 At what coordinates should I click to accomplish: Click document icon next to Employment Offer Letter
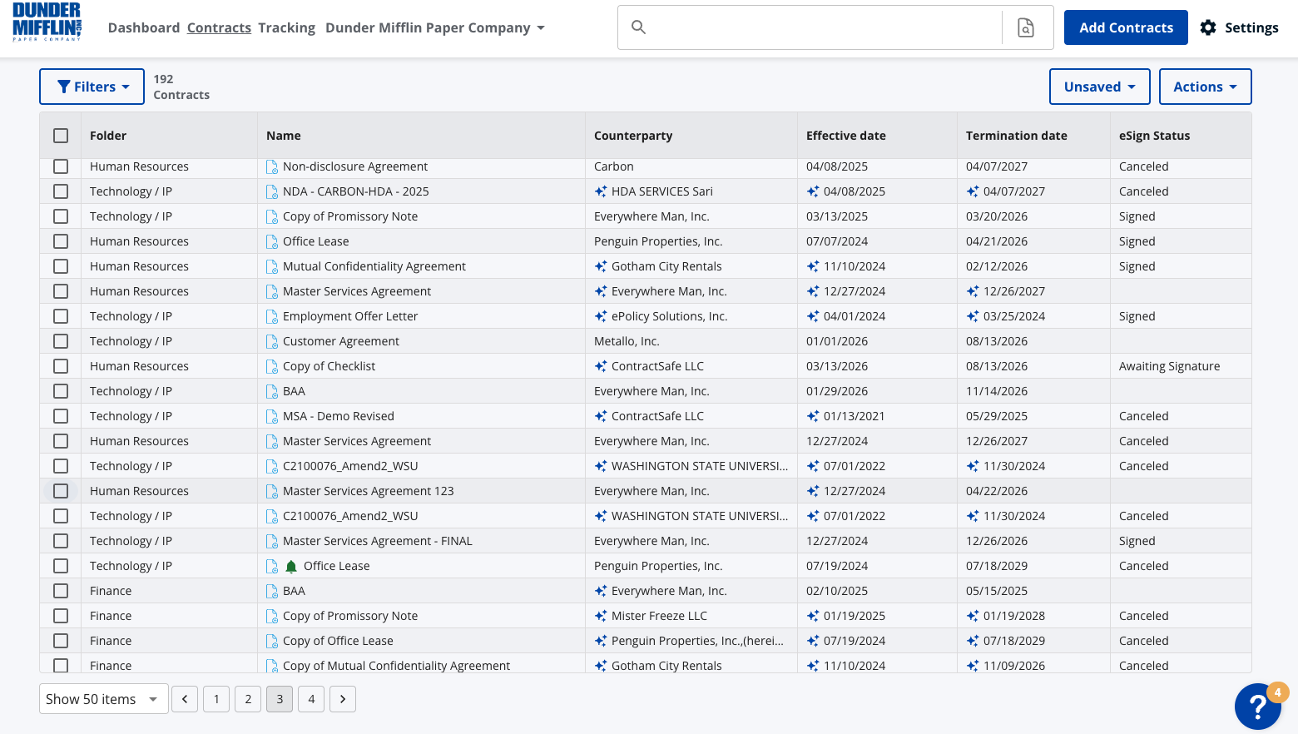coord(272,317)
